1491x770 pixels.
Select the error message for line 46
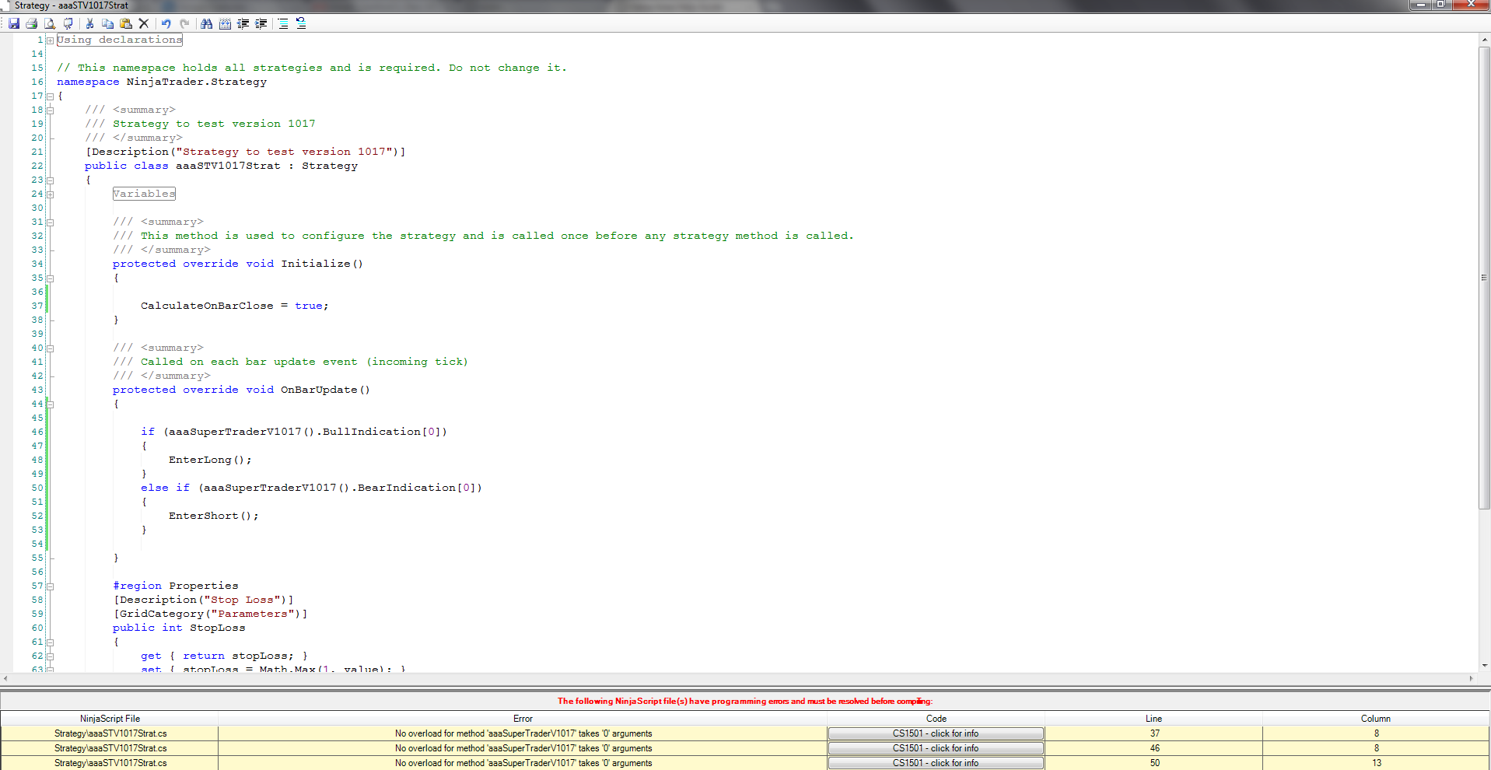click(x=523, y=748)
